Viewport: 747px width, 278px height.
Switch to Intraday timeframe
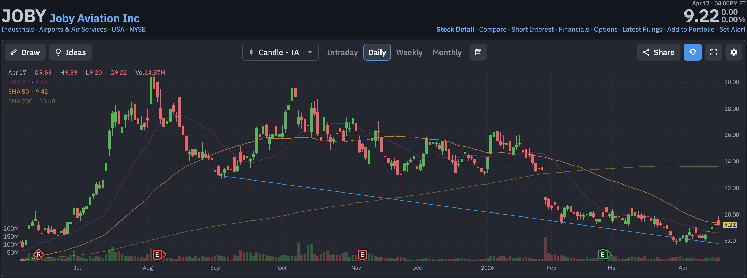click(342, 52)
